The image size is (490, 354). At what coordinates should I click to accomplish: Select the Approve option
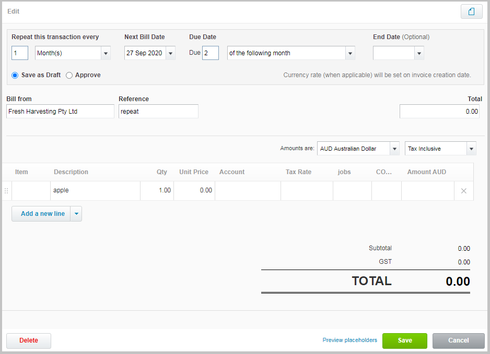click(68, 75)
